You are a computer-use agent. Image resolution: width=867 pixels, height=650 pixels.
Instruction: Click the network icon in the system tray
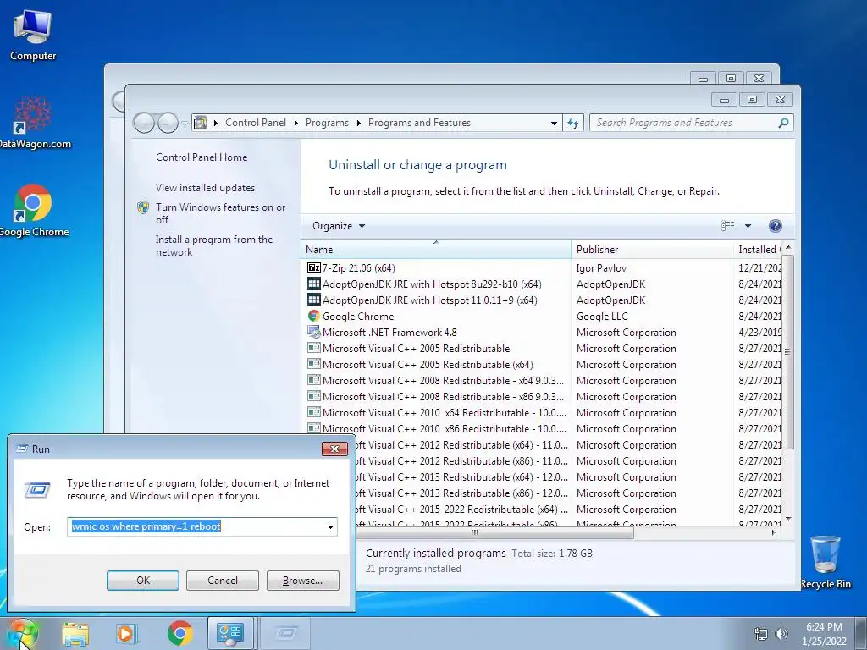(x=761, y=634)
